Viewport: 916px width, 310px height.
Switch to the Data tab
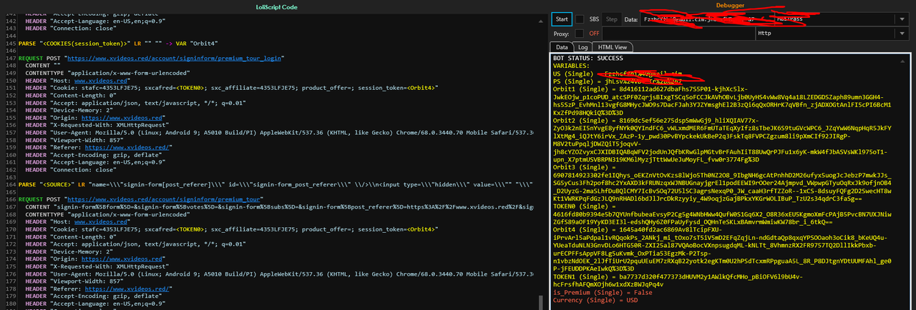pos(562,47)
